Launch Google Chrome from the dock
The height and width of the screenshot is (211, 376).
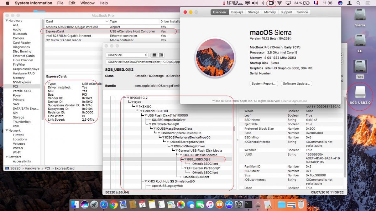pos(113,205)
